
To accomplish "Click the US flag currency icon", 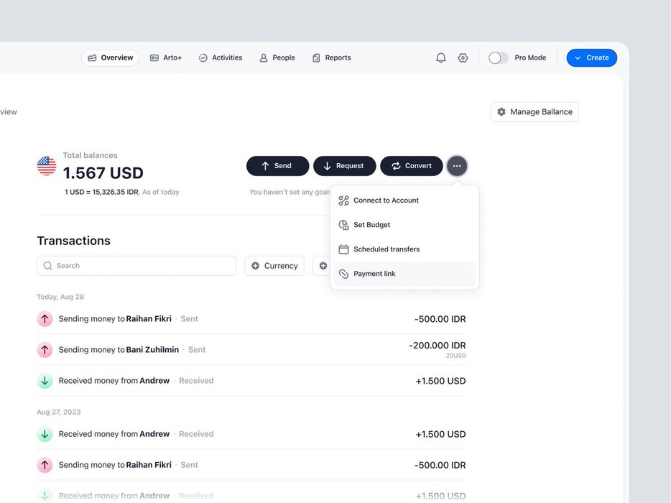I will coord(47,166).
